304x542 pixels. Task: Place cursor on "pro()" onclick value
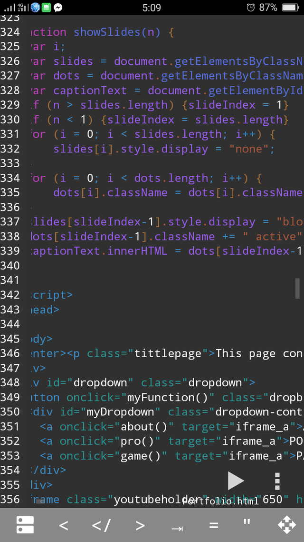138,441
